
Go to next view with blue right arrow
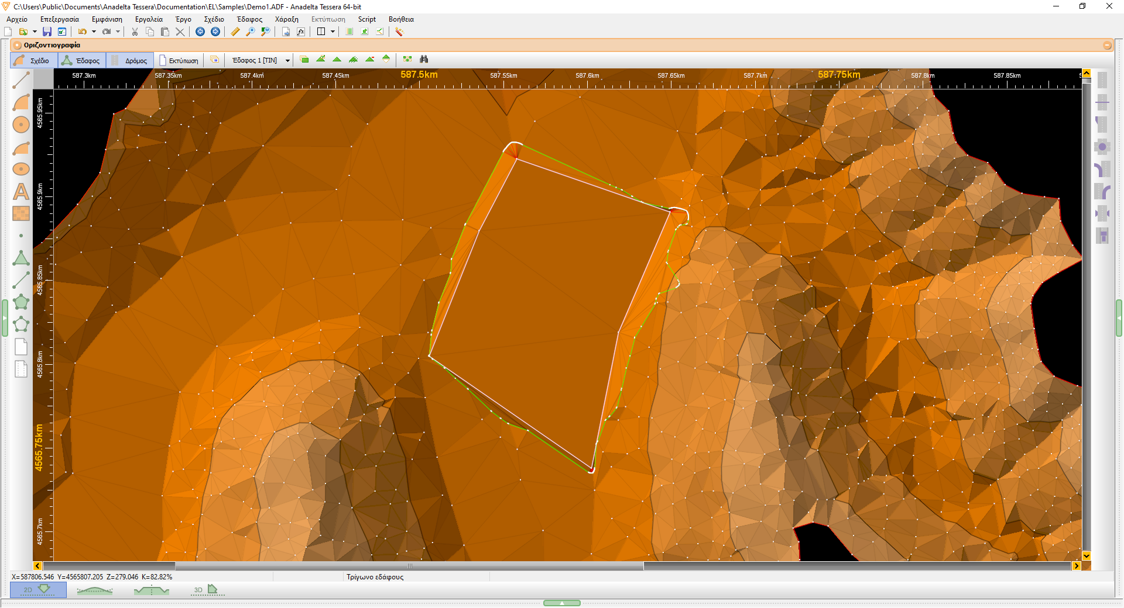point(215,32)
